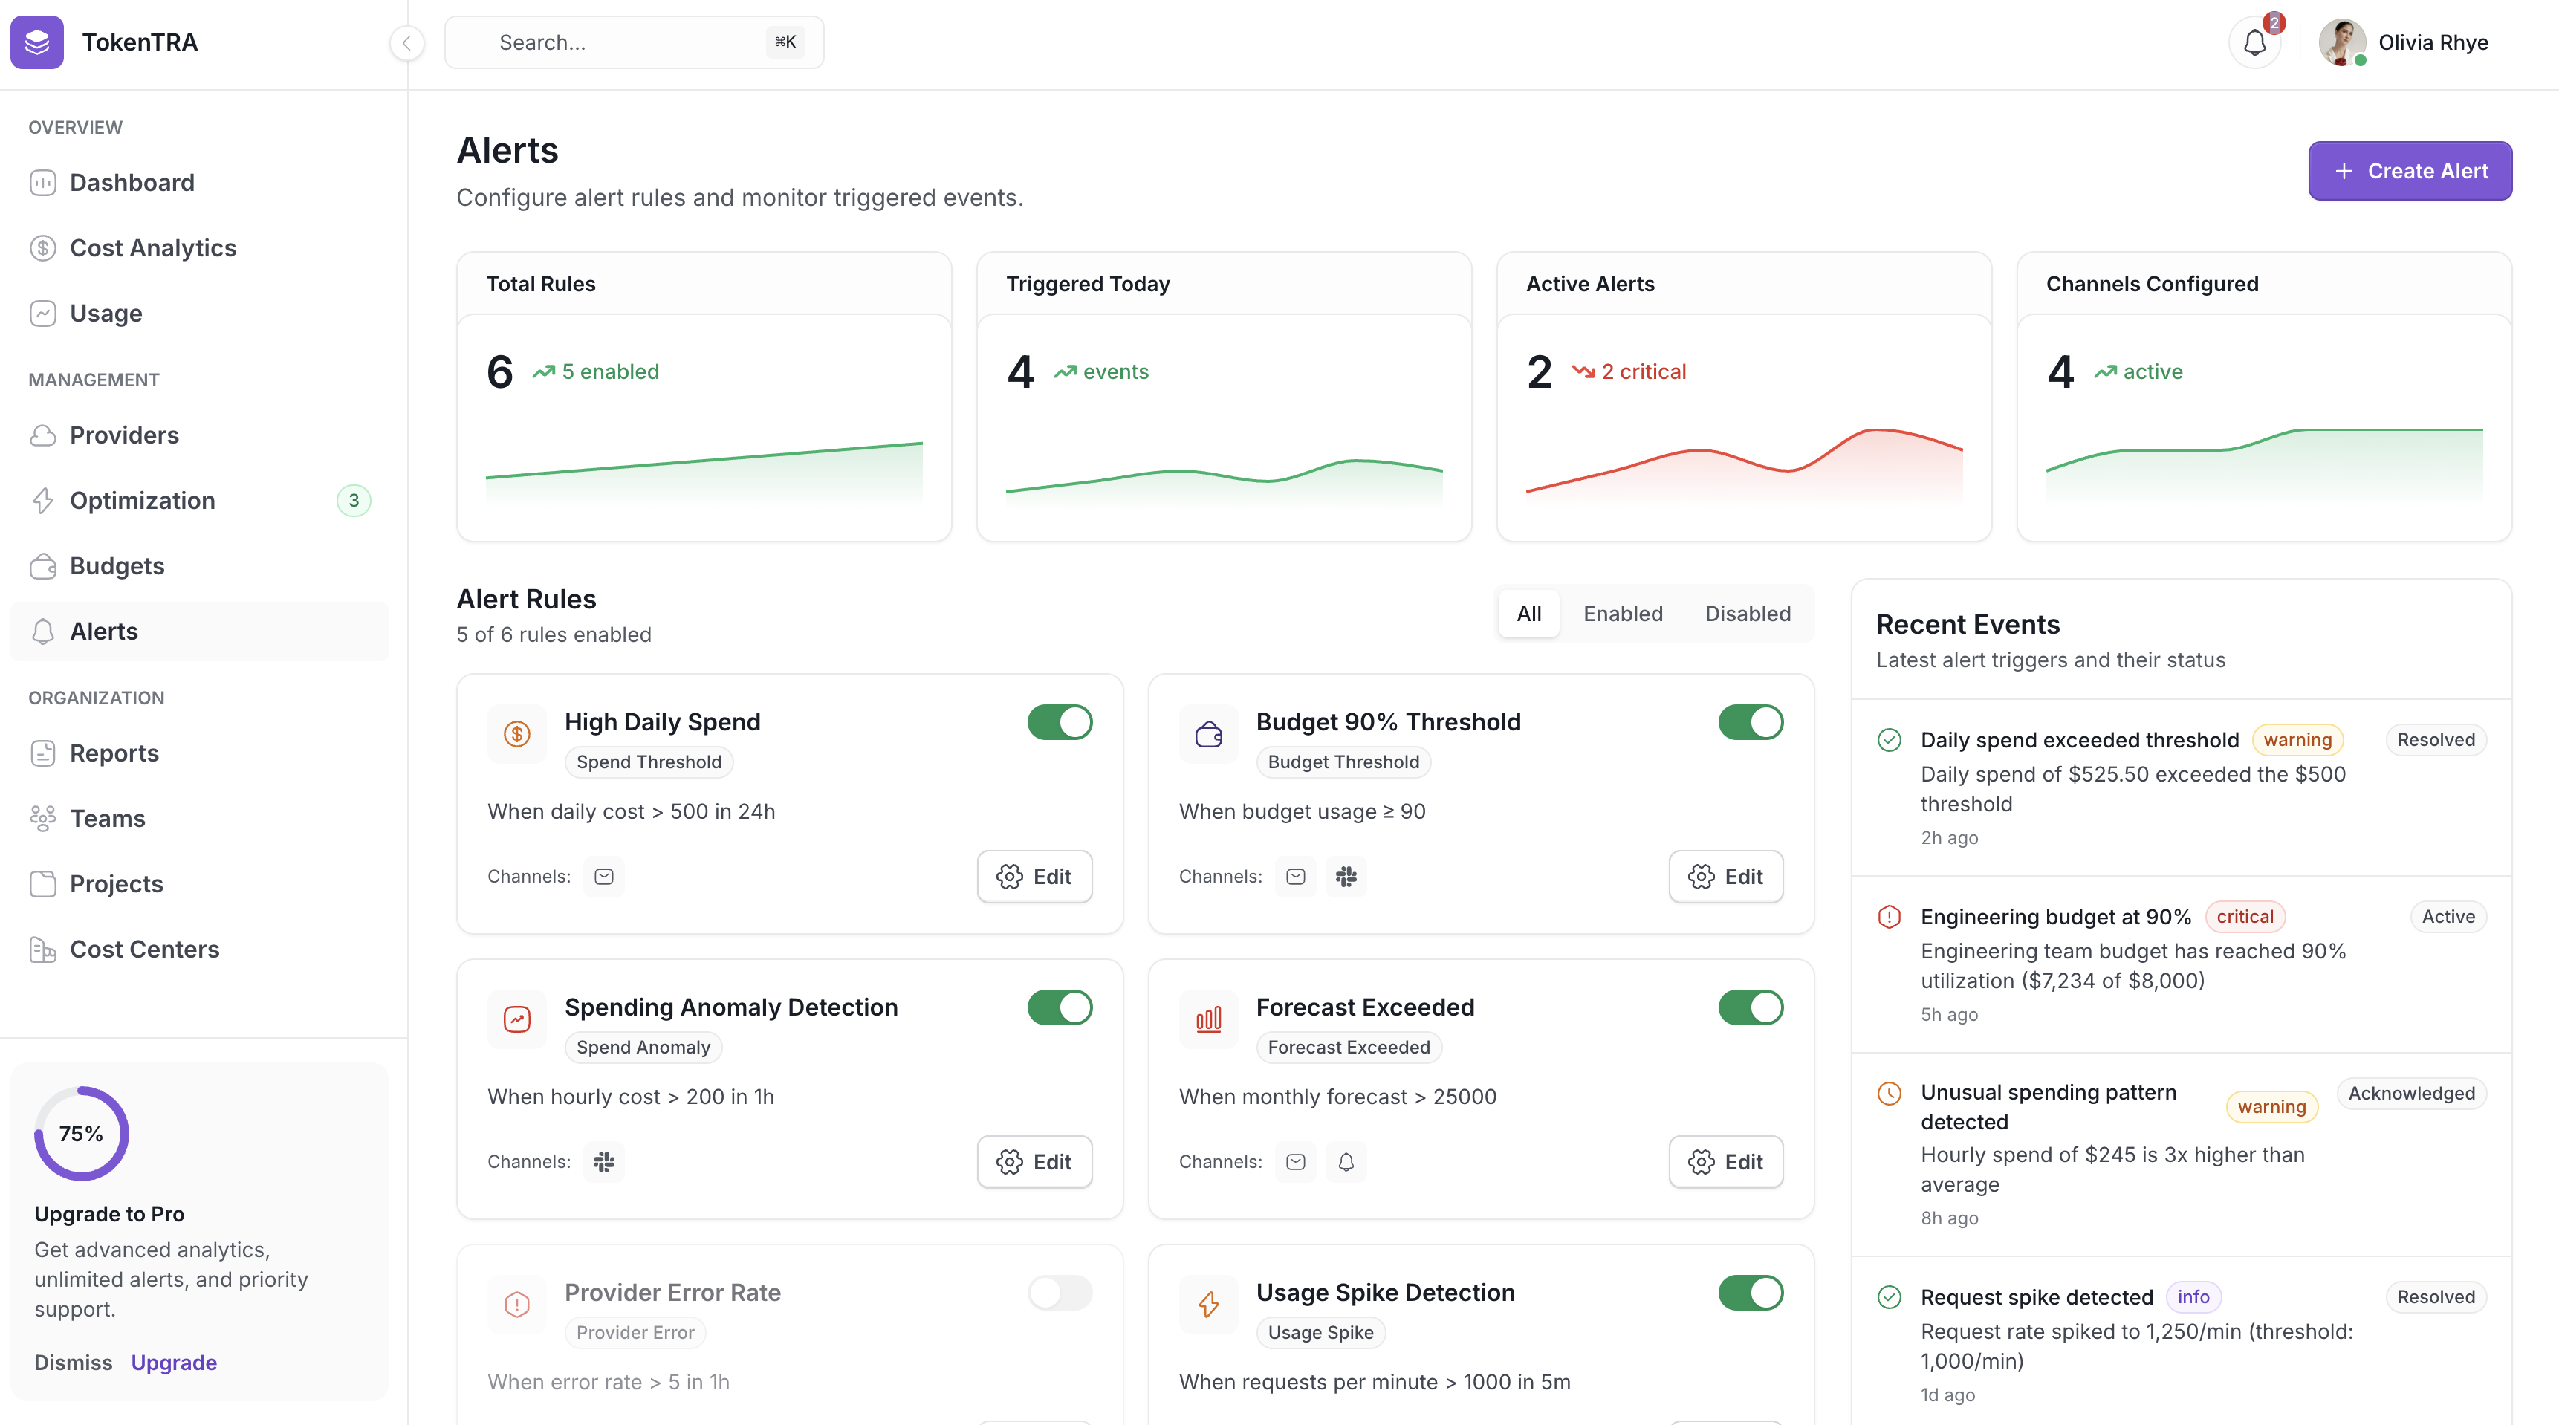Viewport: 2559px width, 1425px height.
Task: Enable the Provider Error Rate alert
Action: [x=1059, y=1293]
